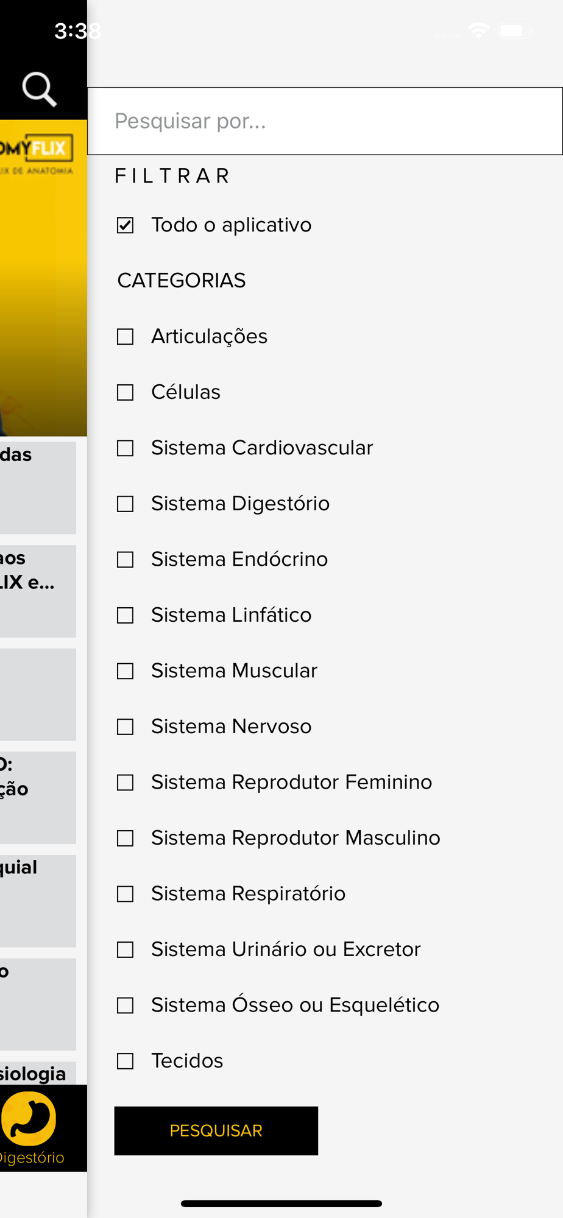Tick Sistema Reprodutor Masculino checkbox
Screen dimensions: 563x1218
pos(125,838)
